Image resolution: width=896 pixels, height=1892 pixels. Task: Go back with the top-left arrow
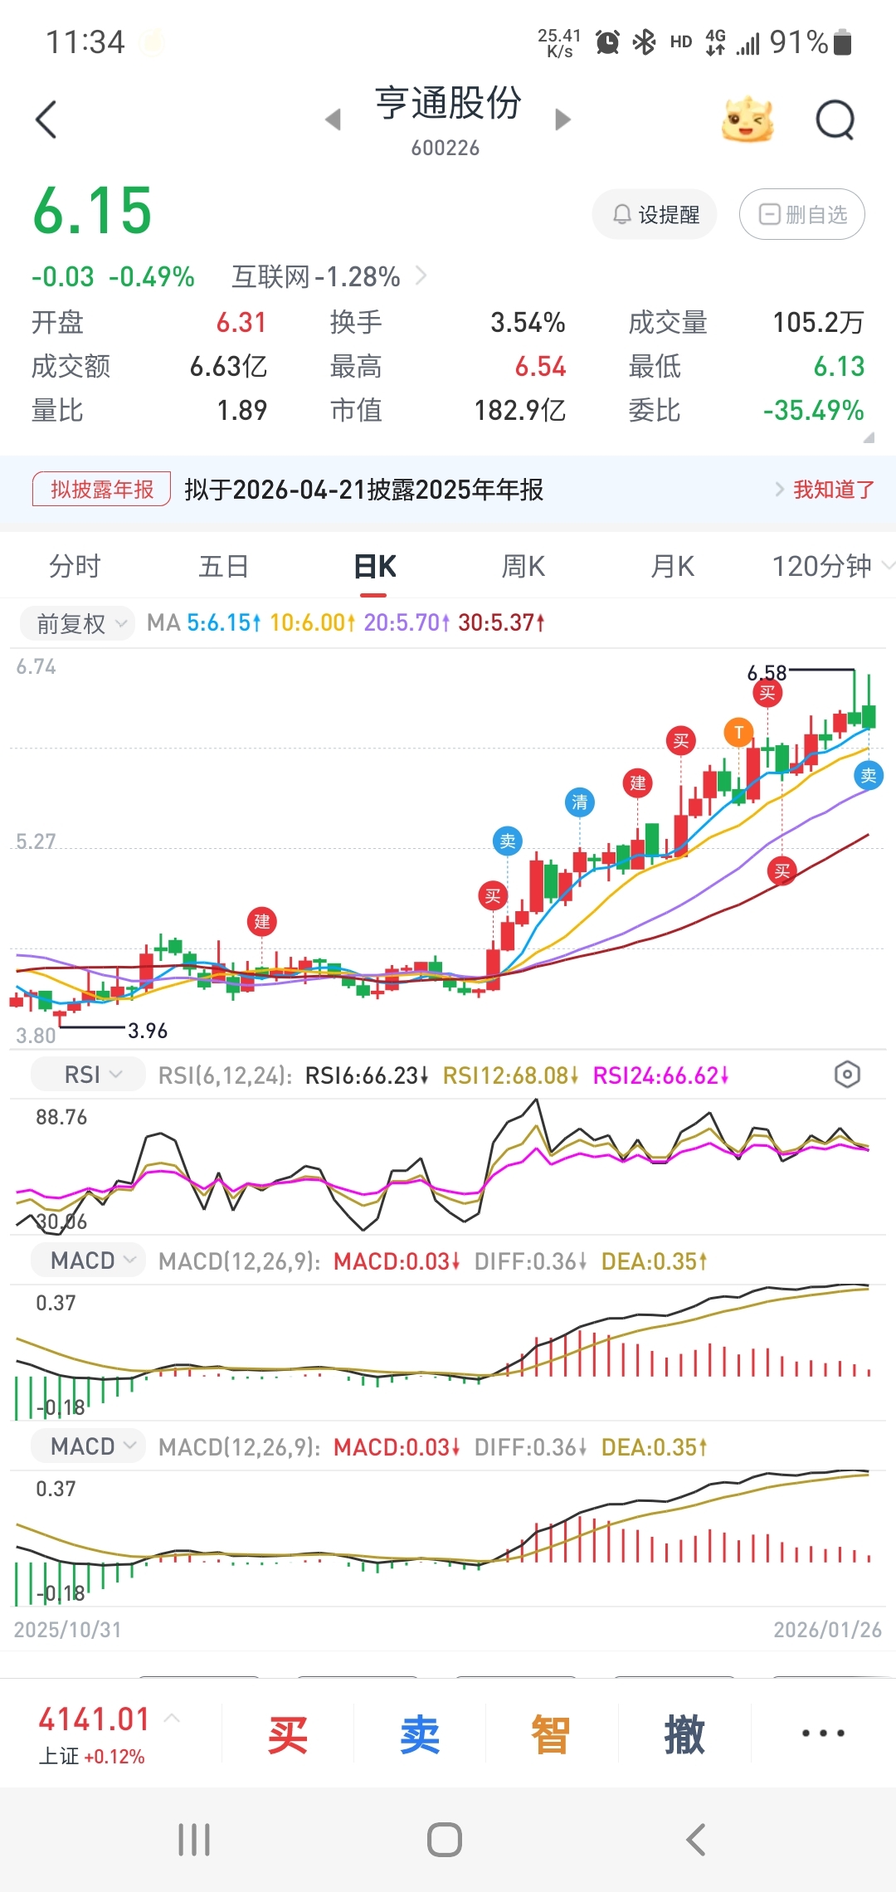click(46, 119)
